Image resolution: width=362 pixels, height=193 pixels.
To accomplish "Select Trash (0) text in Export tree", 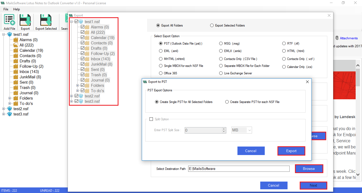I will (x=99, y=75).
